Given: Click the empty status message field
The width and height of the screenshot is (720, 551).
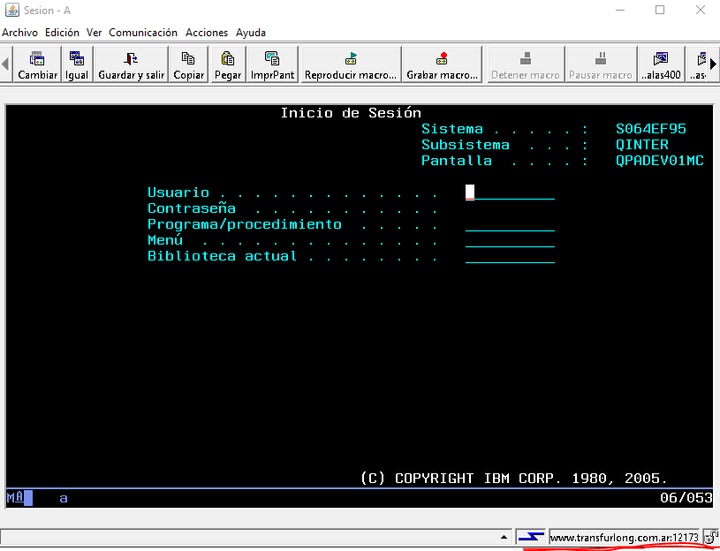Looking at the screenshot, I should 249,537.
